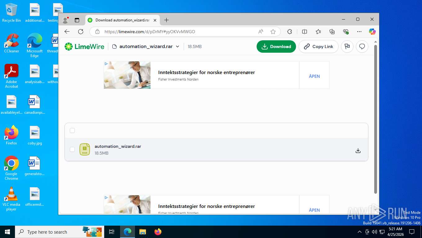The height and width of the screenshot is (238, 422).
Task: Open Browser essentials heart icon
Action: click(346, 32)
